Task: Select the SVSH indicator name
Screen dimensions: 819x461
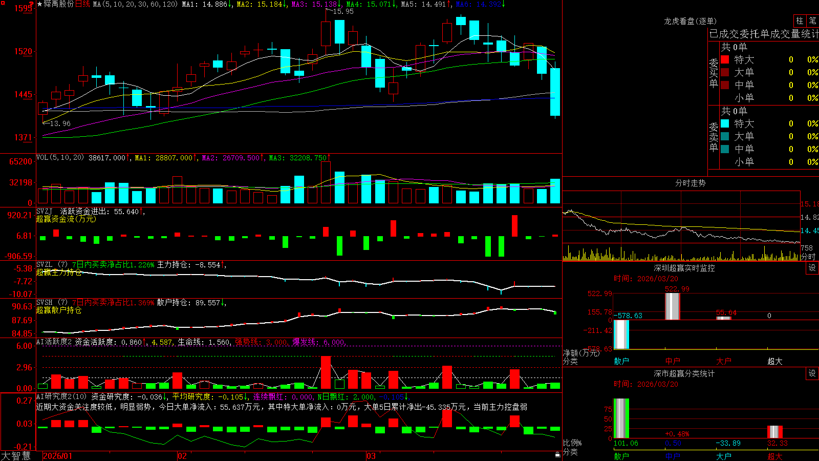Action: pyautogui.click(x=45, y=303)
